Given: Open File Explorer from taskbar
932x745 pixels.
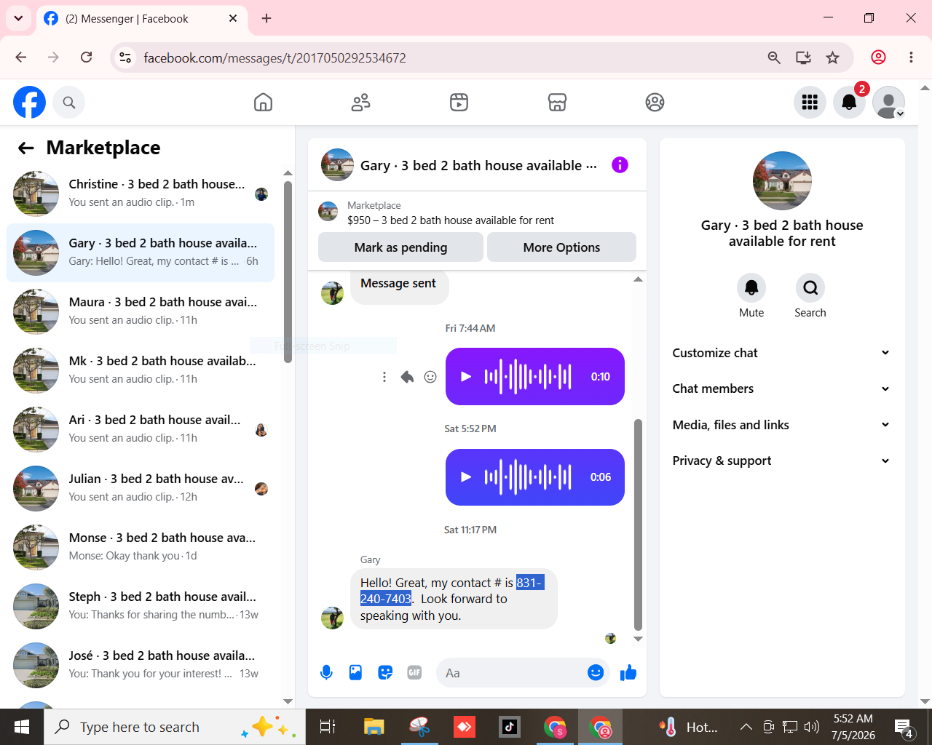Looking at the screenshot, I should (374, 727).
